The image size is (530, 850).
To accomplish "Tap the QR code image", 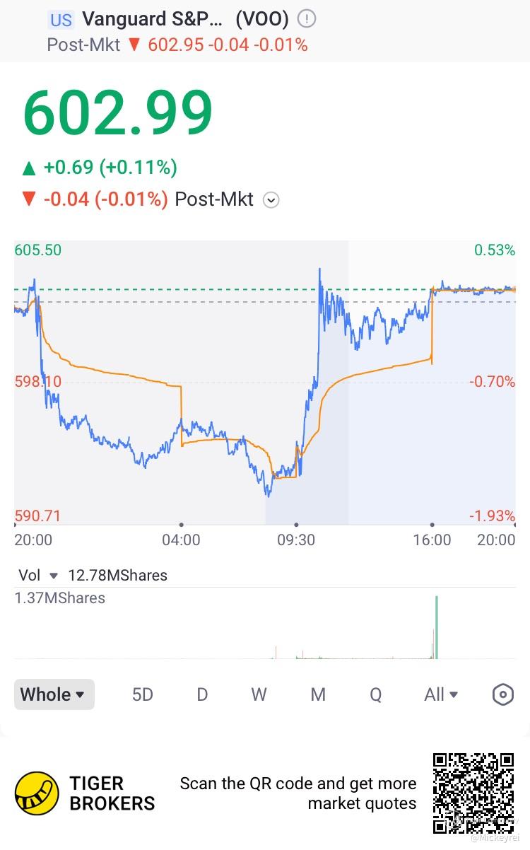I will coord(473,793).
